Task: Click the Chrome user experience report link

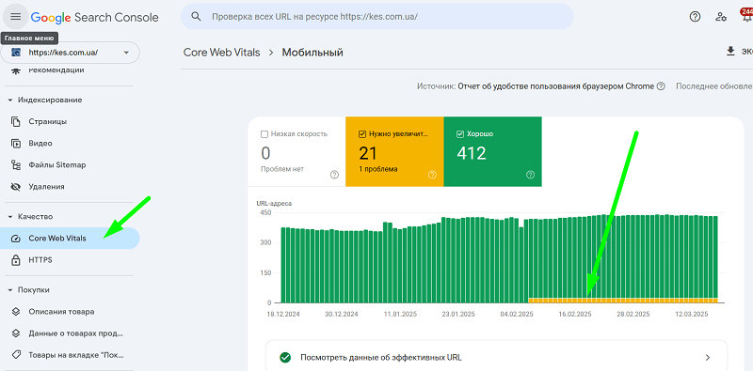Action: pyautogui.click(x=555, y=86)
